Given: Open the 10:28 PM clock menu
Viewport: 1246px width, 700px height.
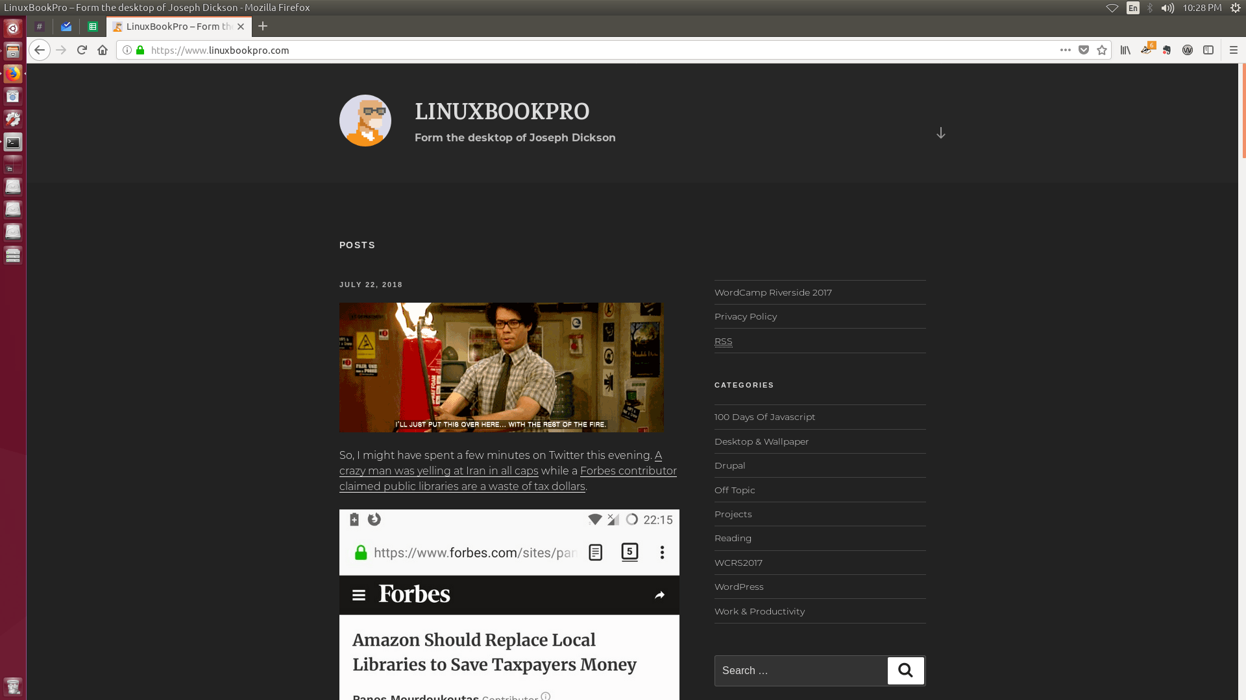Looking at the screenshot, I should pyautogui.click(x=1202, y=8).
